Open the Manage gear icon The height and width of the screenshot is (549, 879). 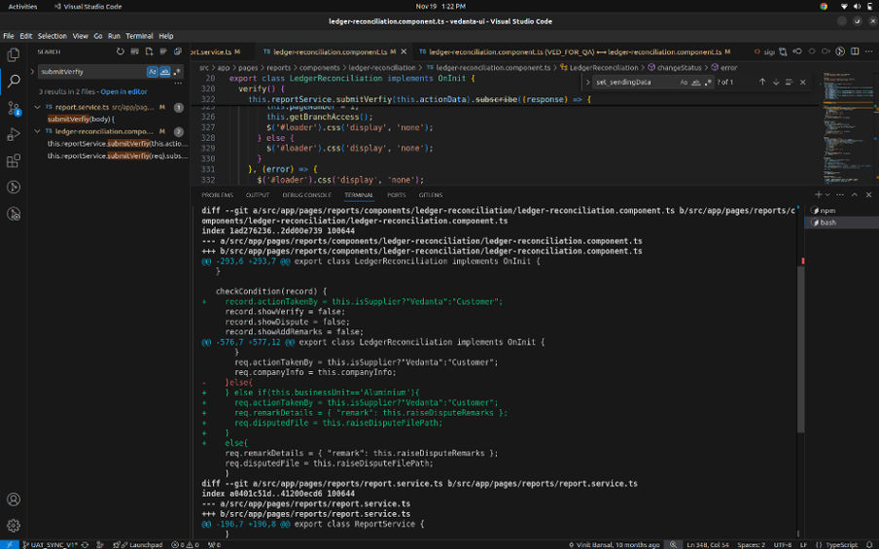click(x=14, y=525)
